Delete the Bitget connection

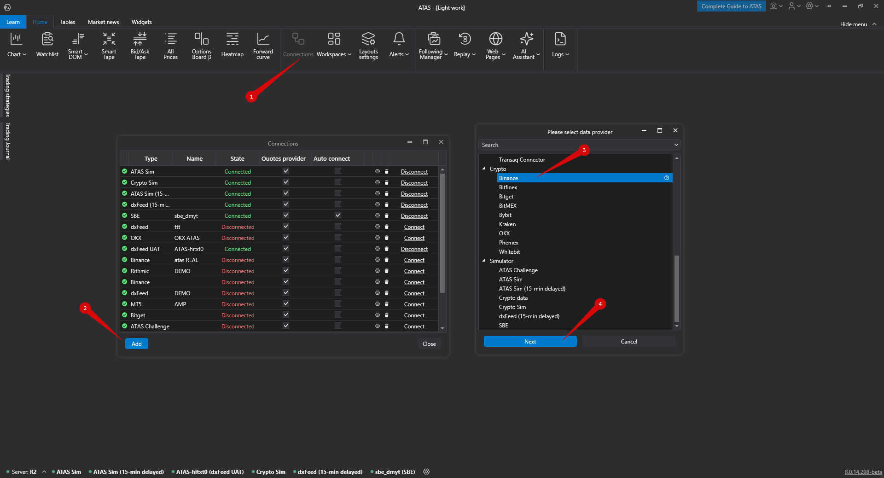click(387, 315)
